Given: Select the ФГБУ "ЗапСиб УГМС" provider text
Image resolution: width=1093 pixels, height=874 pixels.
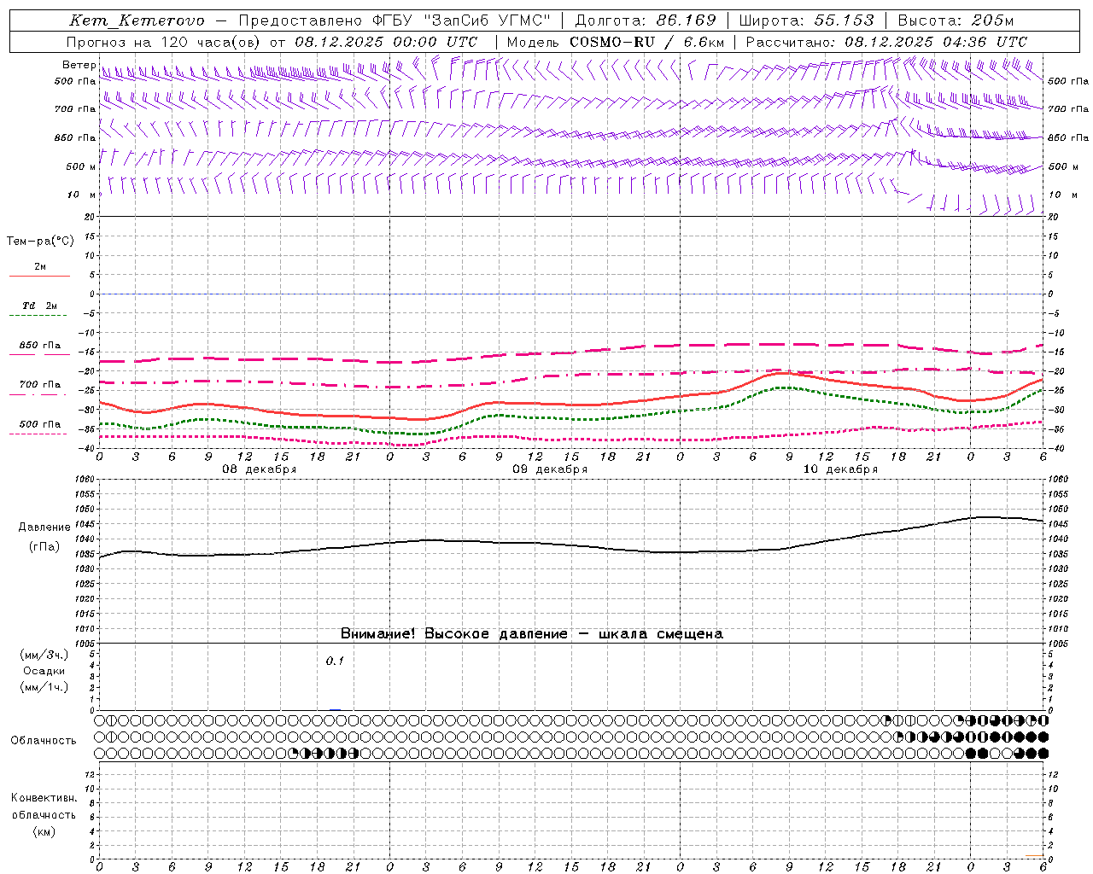Looking at the screenshot, I should (461, 20).
